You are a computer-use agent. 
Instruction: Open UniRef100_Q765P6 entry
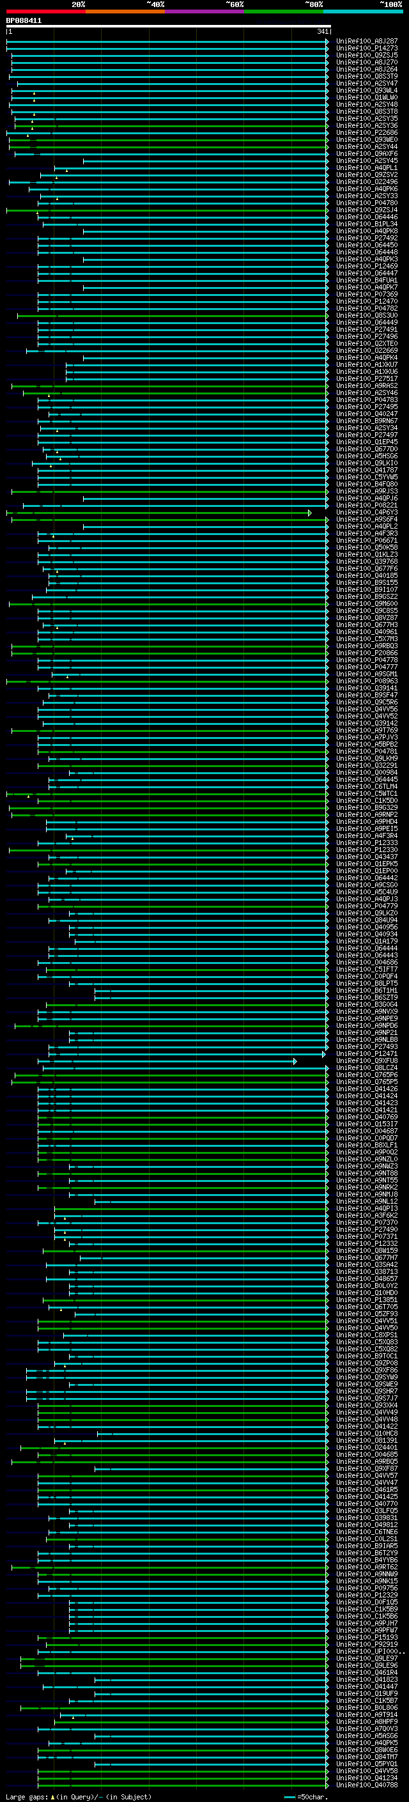(x=367, y=1075)
